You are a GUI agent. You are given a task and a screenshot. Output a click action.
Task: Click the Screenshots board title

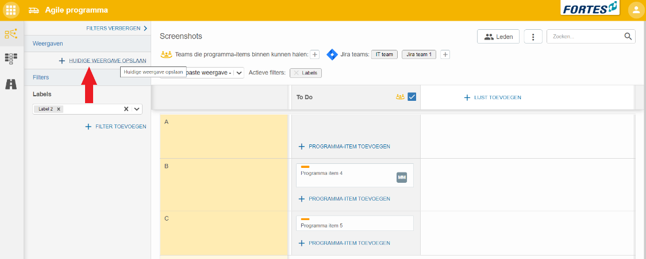point(181,36)
